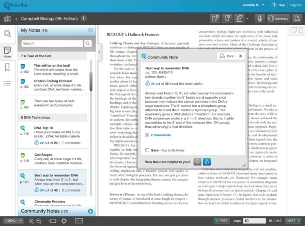Add a new note from the toolbar
Viewport: 305px width, 226px height.
coord(215,19)
